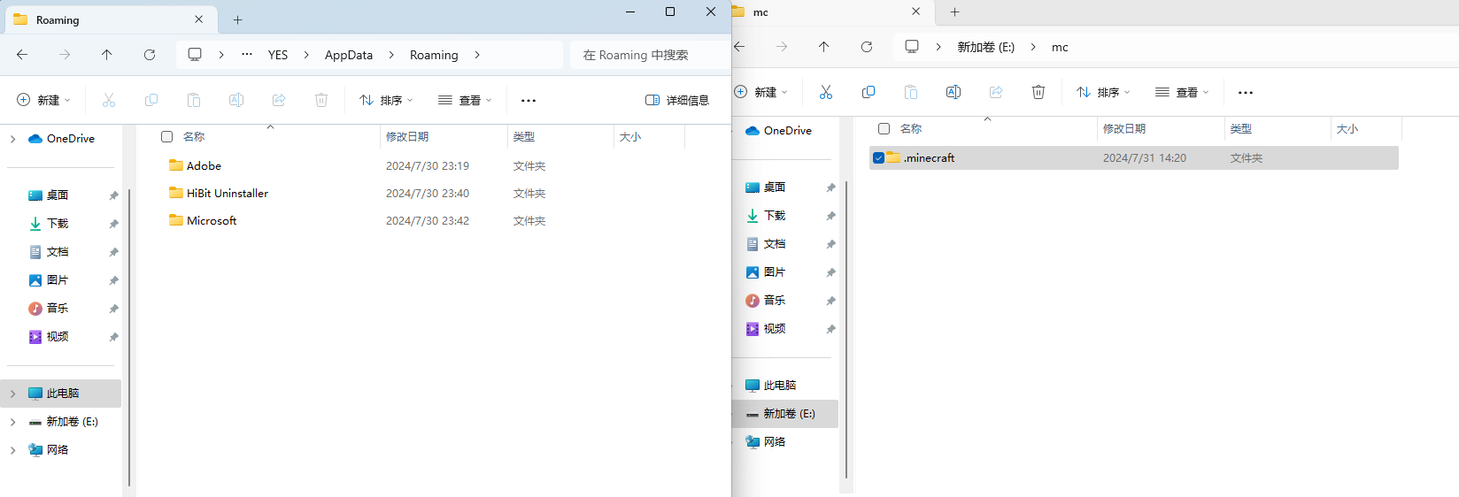Click the PC icon in Roaming address bar
The width and height of the screenshot is (1459, 497).
pyautogui.click(x=195, y=55)
